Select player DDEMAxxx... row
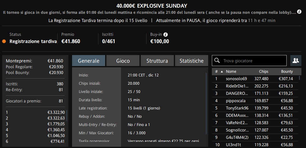This screenshot has width=306, height=148. coord(255,116)
